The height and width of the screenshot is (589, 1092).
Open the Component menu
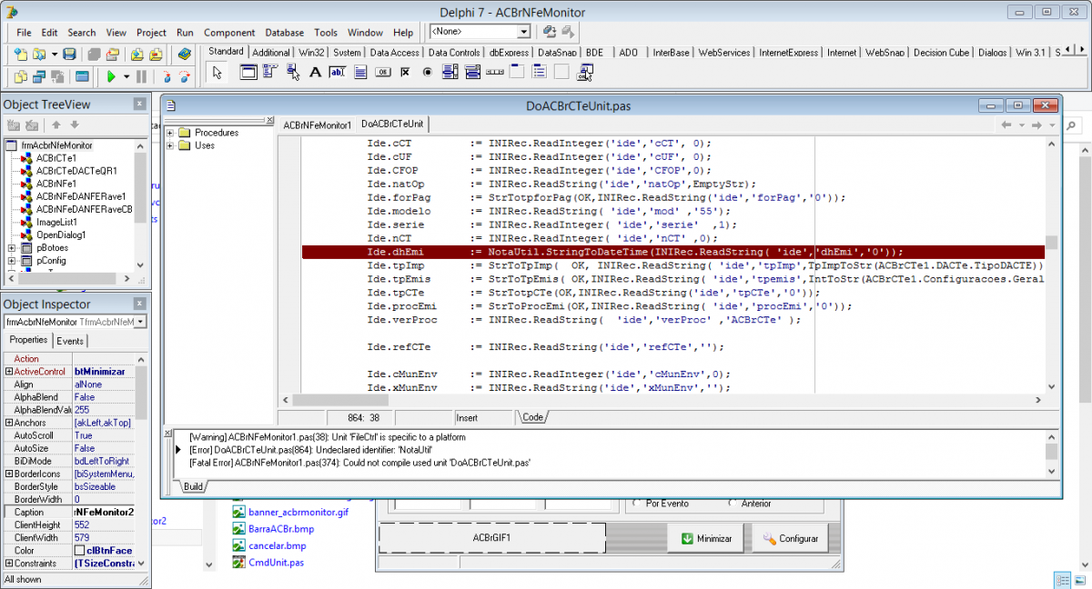[x=229, y=33]
